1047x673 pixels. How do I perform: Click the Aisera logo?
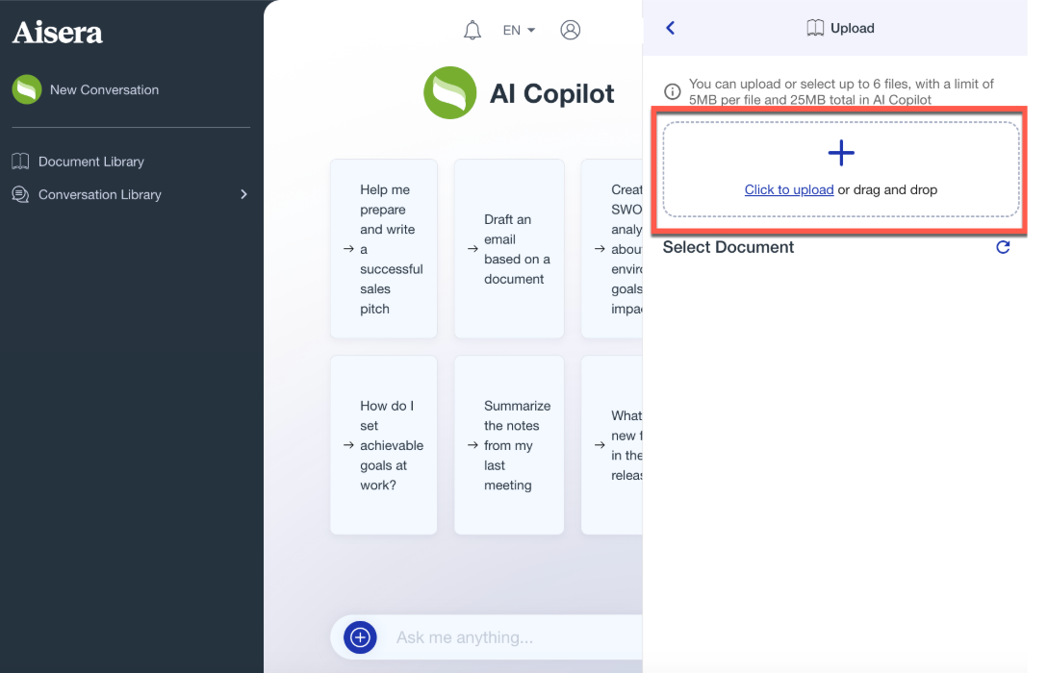tap(58, 33)
